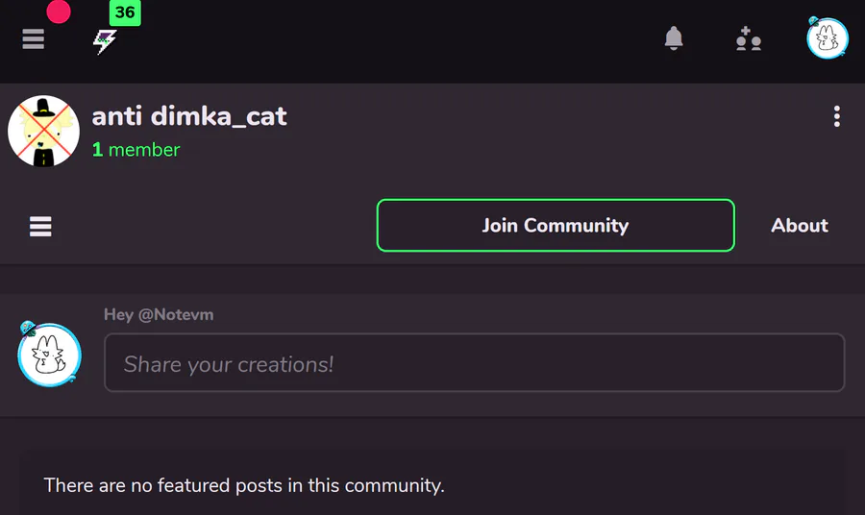The width and height of the screenshot is (865, 515).
Task: Click the red notification dot indicator
Action: (x=59, y=12)
